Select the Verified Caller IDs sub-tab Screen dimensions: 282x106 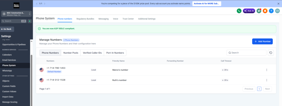pos(92,53)
